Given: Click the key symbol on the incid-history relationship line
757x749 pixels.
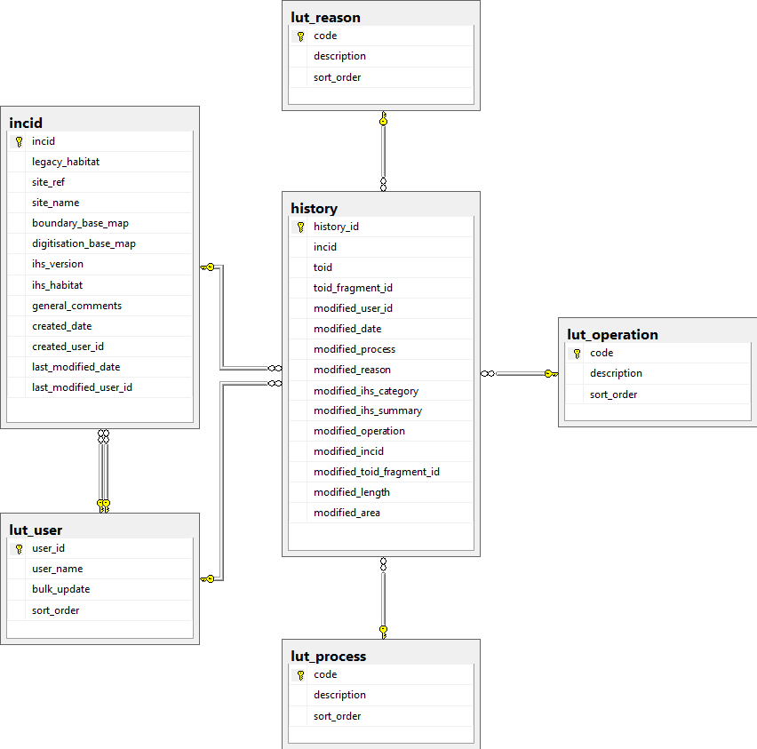Looking at the screenshot, I should 211,265.
